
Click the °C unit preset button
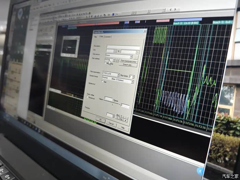point(122,116)
